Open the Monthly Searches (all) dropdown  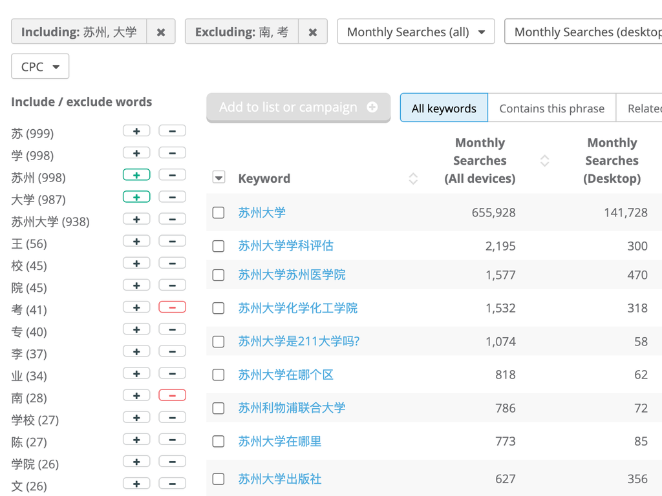point(416,32)
